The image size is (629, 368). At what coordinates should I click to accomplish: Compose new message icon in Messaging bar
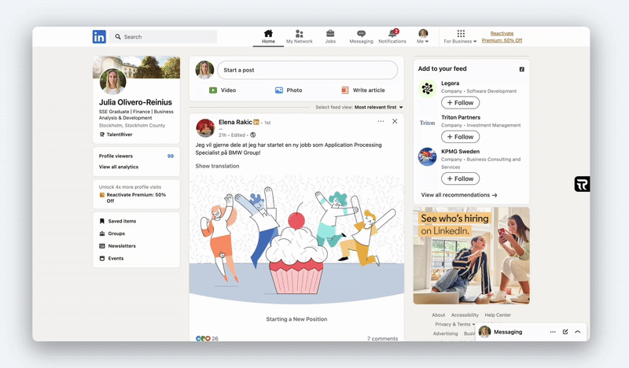coord(565,332)
